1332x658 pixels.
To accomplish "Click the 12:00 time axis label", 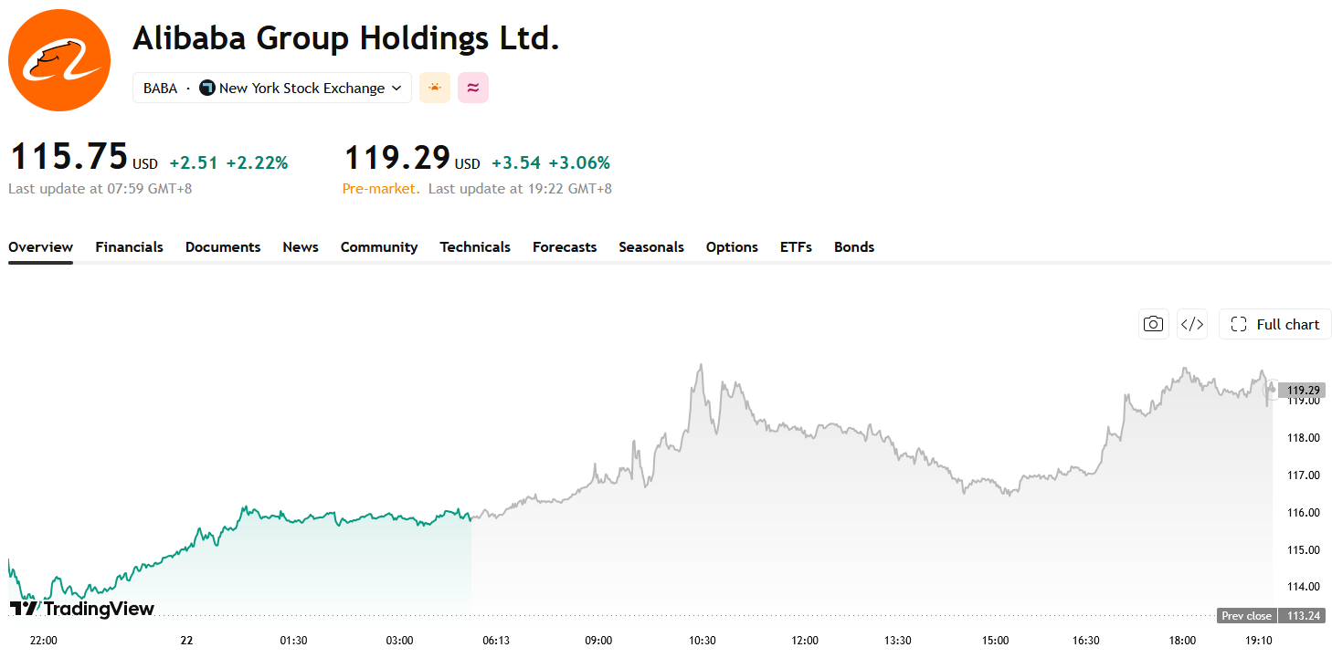I will [805, 641].
